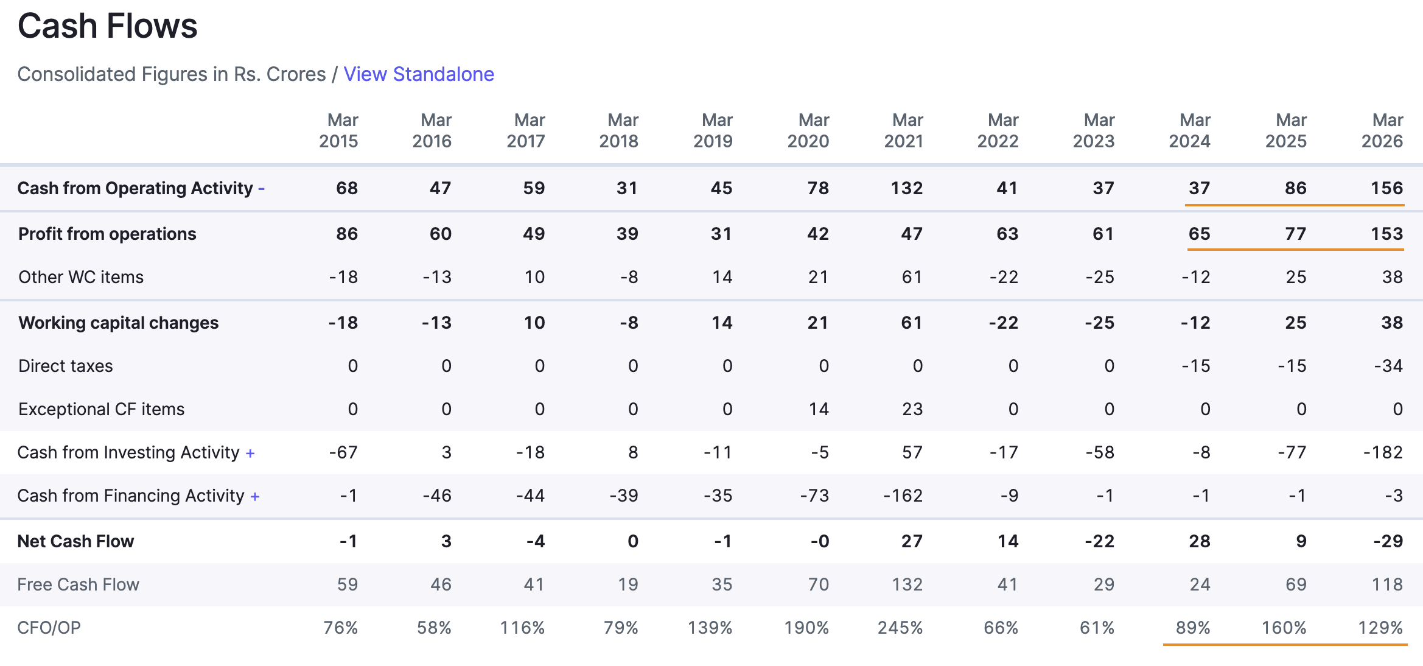This screenshot has height=666, width=1423.
Task: Select the Mar 2015 column header
Action: (339, 130)
